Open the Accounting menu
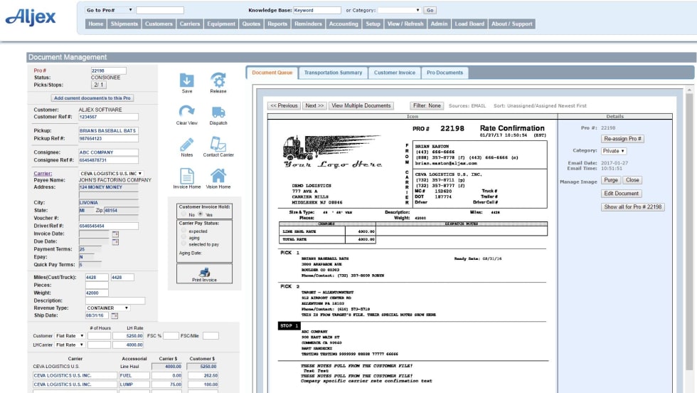This screenshot has height=393, width=697. coord(344,23)
